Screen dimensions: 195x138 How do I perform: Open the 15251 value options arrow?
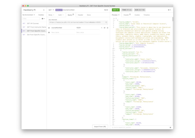[102, 28]
